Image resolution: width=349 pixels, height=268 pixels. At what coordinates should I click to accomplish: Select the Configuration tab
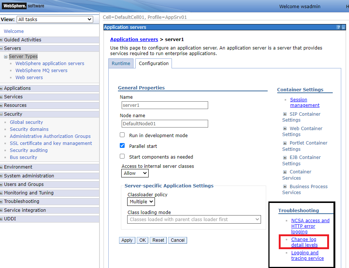[153, 64]
